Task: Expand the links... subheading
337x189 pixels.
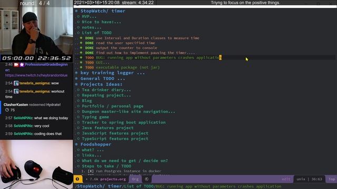Action: [x=91, y=155]
